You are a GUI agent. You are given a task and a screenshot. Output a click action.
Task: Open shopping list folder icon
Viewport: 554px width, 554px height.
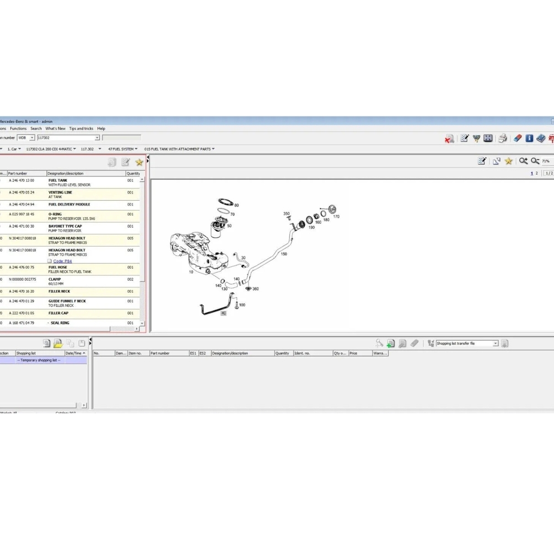click(58, 343)
